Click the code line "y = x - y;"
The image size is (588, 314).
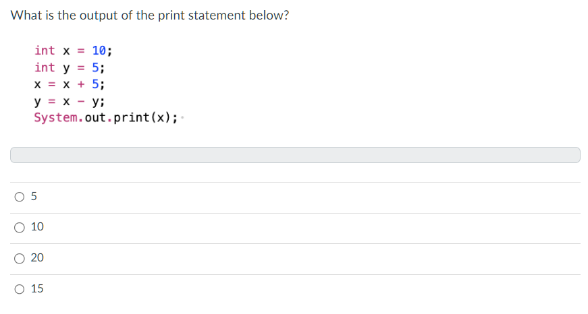click(70, 102)
